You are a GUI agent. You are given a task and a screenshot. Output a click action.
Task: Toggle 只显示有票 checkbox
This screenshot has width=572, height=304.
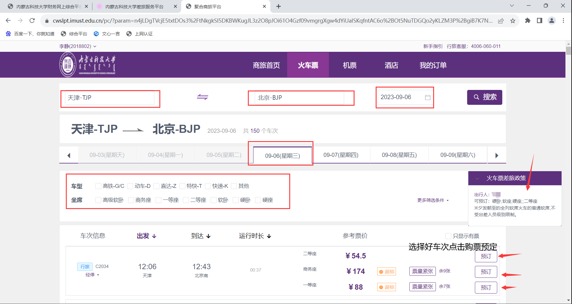448,236
